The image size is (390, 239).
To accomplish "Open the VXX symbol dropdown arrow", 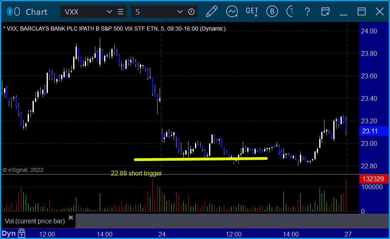I will [x=109, y=12].
